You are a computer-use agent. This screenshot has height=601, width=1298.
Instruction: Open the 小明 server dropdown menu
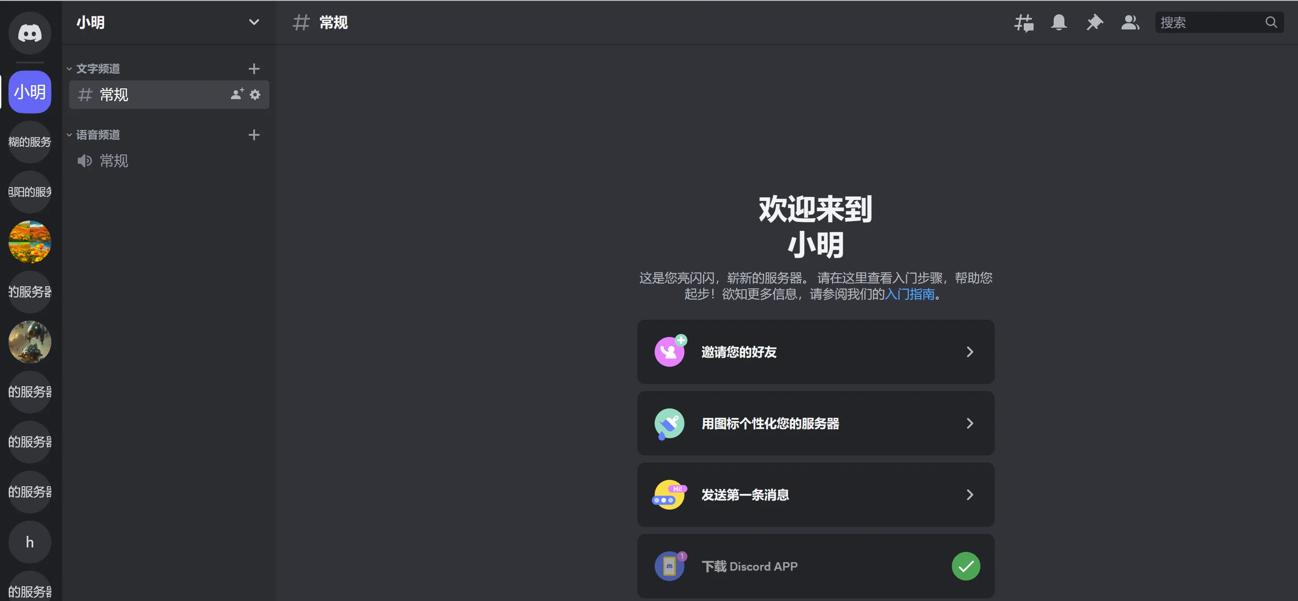coord(253,22)
